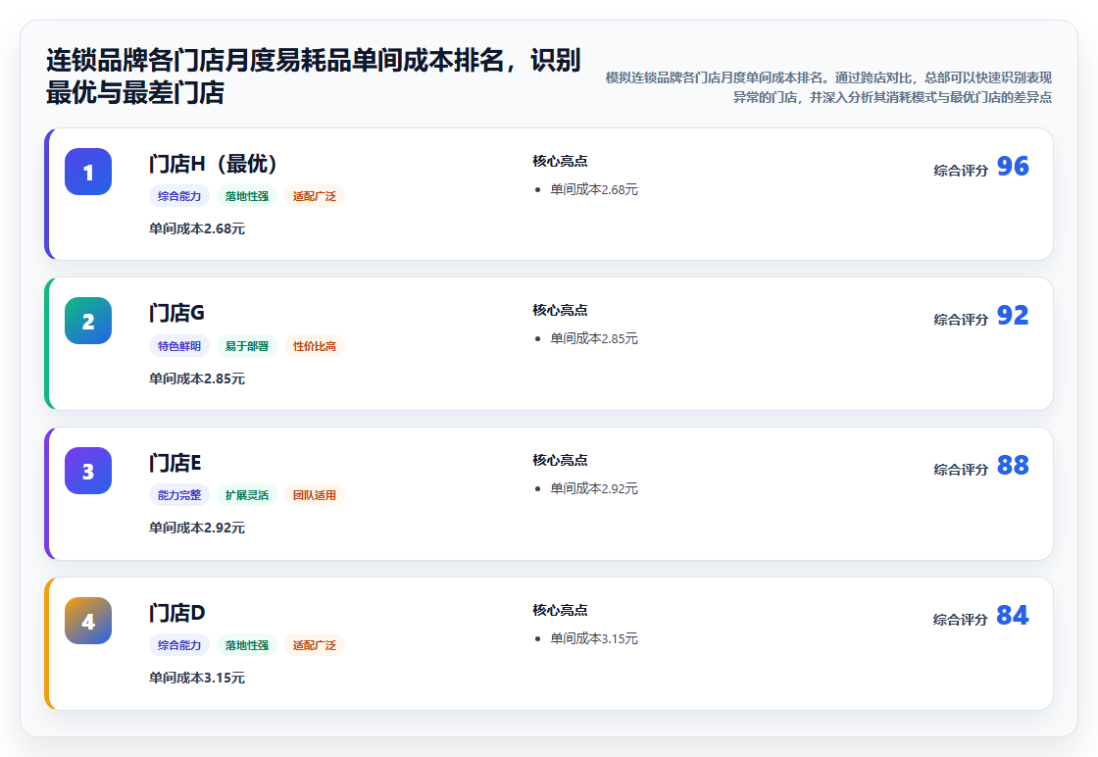This screenshot has height=757, width=1098.
Task: Click the score value 96
Action: (x=1013, y=167)
